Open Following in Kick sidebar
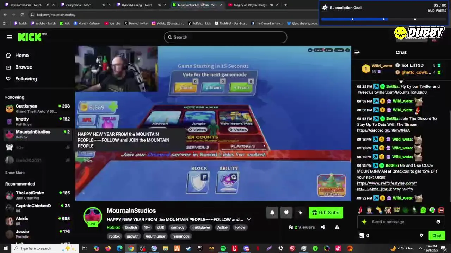This screenshot has width=451, height=253. click(x=26, y=79)
